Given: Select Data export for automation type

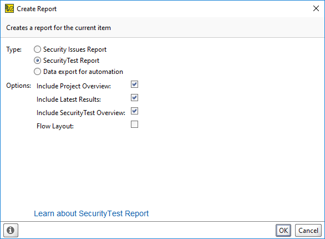Looking at the screenshot, I should click(x=37, y=72).
